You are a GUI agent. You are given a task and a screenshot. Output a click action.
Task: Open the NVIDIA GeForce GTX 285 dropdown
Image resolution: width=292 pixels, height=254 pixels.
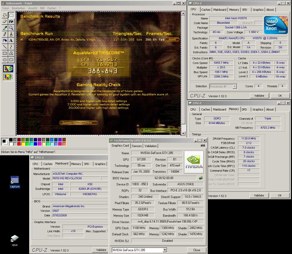tap(165, 250)
